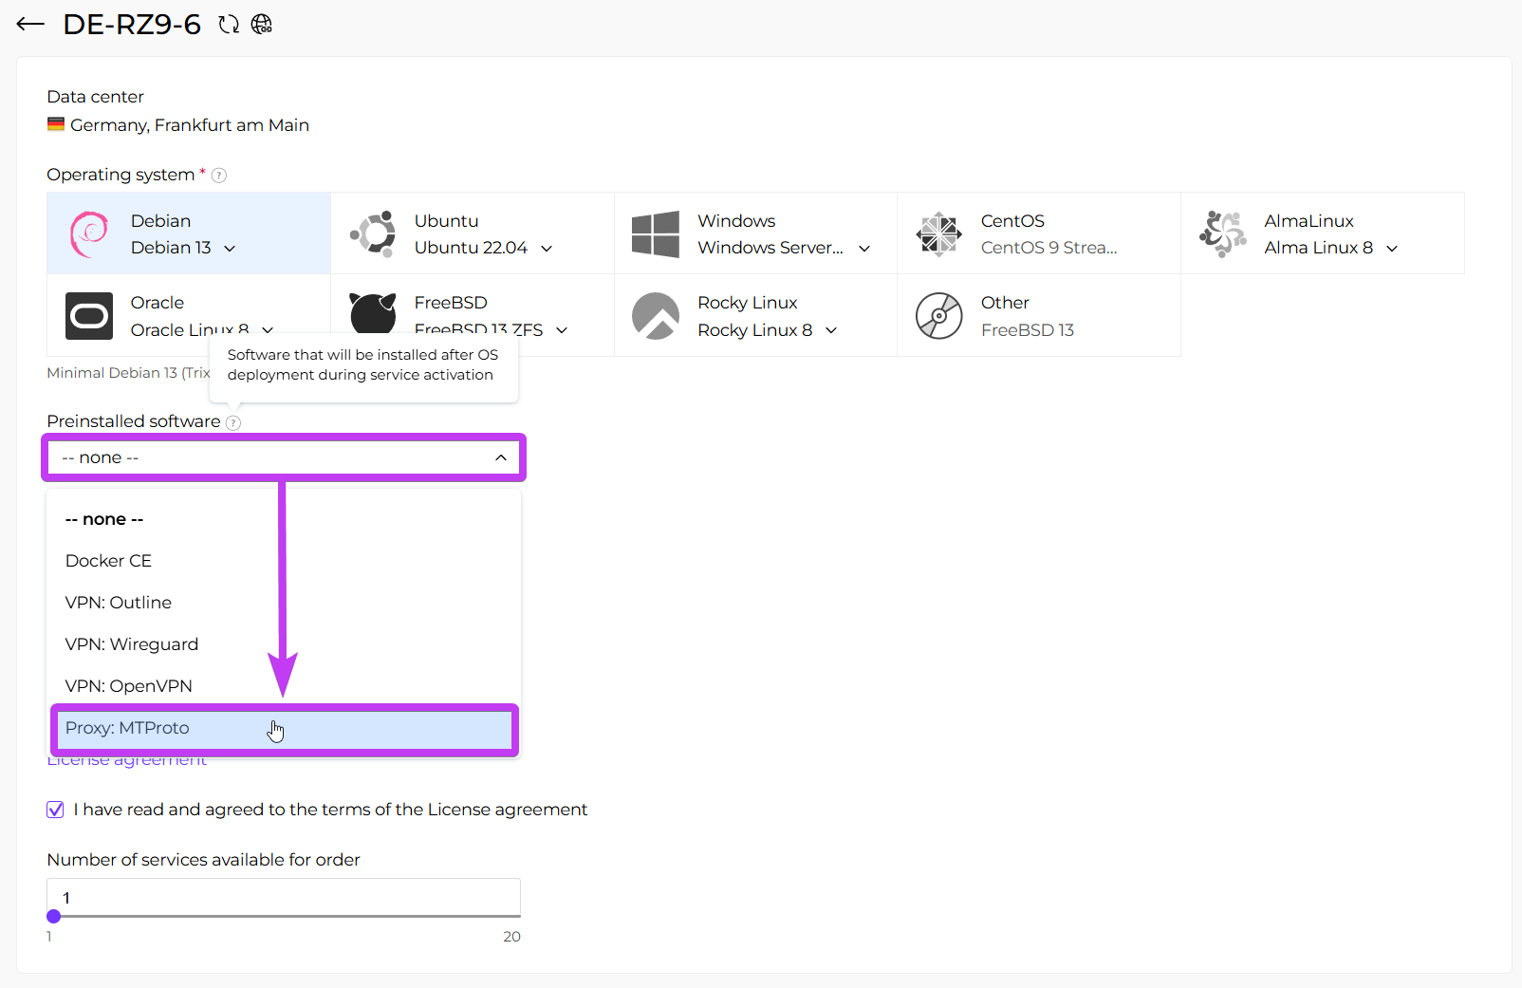Choose VPN: OpenVPN from the list
The width and height of the screenshot is (1522, 988).
point(284,686)
